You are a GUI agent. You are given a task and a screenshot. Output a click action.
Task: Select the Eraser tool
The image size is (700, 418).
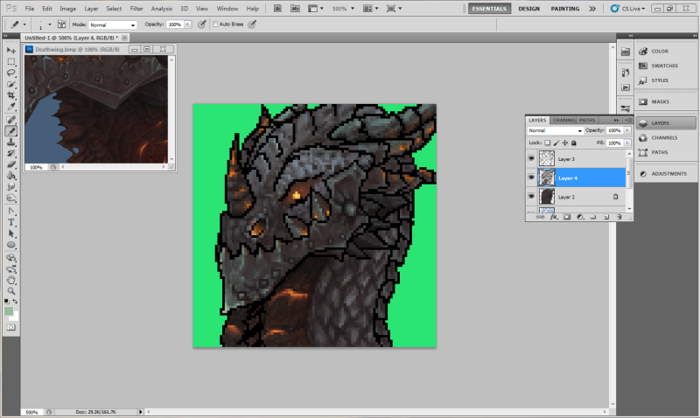pos(11,164)
